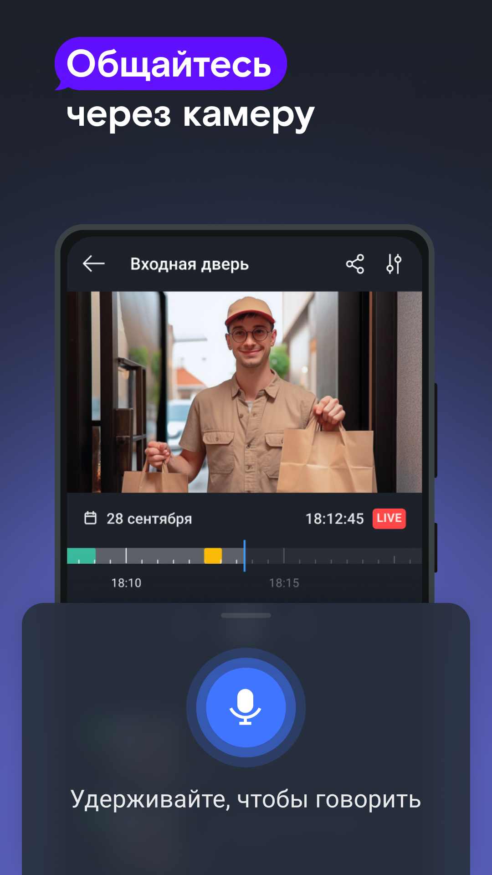This screenshot has height=875, width=492.
Task: Open the calendar icon beside 28 сентября
Action: coord(91,518)
